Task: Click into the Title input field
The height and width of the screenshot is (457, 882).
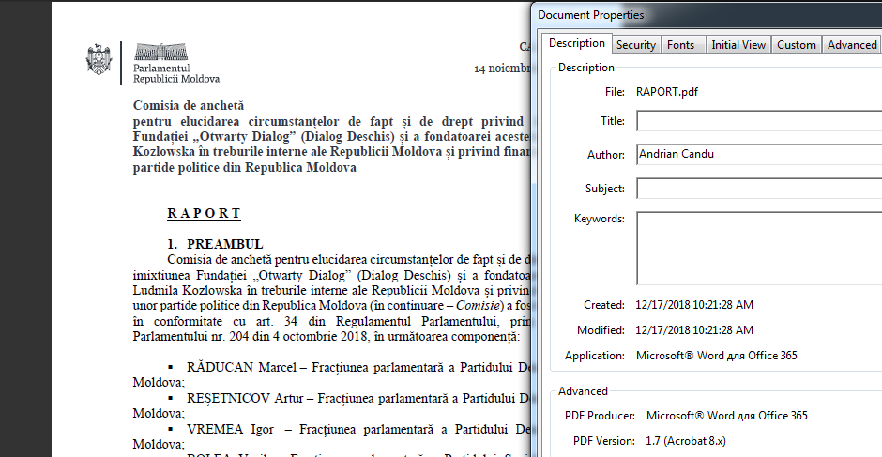Action: [x=758, y=121]
